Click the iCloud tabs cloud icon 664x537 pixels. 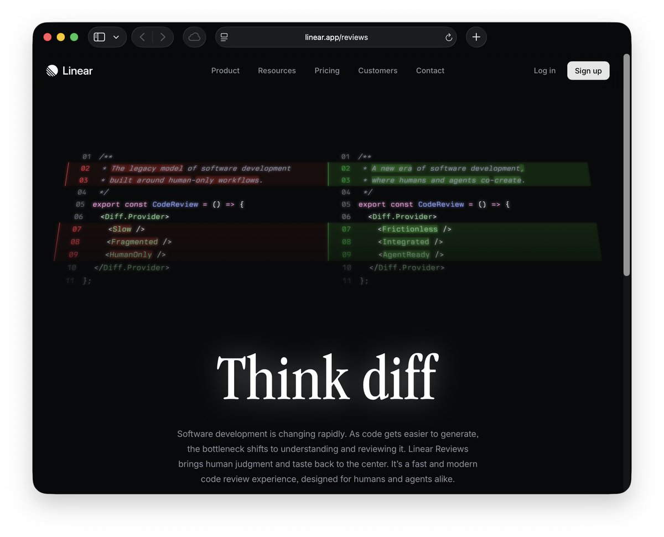(194, 37)
